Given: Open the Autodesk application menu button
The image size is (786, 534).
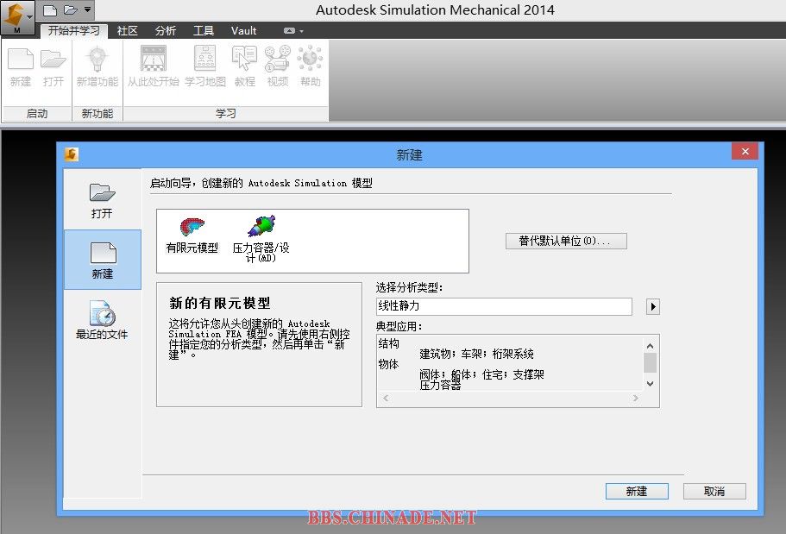Looking at the screenshot, I should pos(17,18).
